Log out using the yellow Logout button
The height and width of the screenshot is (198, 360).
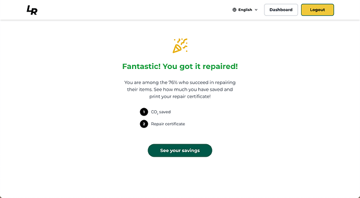pyautogui.click(x=317, y=9)
